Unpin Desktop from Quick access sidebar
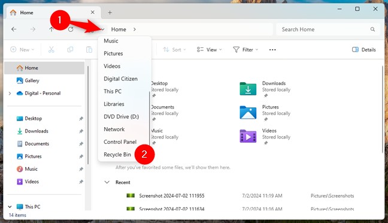Viewport: 388px width, 223px height. coord(81,119)
